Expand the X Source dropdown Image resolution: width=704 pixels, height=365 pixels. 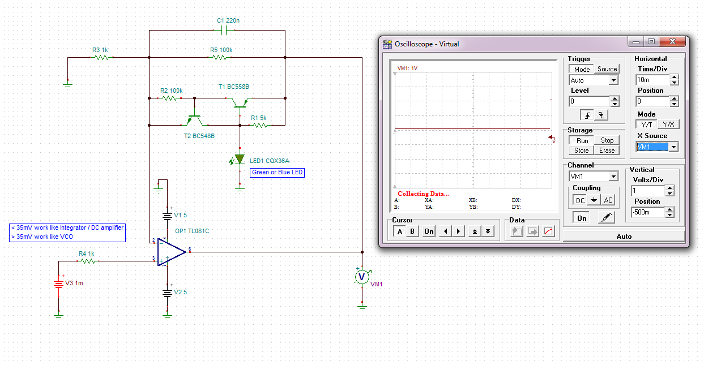click(x=673, y=147)
